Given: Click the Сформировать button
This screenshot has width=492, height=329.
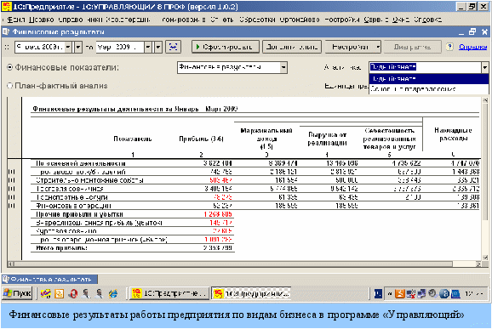Looking at the screenshot, I should click(226, 47).
